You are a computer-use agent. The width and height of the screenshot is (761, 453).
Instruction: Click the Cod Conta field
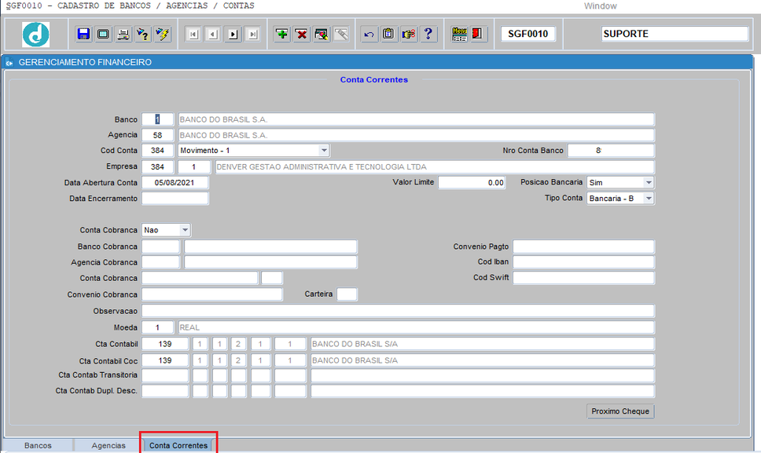(x=157, y=151)
